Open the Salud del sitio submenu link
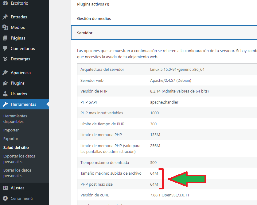This screenshot has height=205, width=257. coord(16,147)
